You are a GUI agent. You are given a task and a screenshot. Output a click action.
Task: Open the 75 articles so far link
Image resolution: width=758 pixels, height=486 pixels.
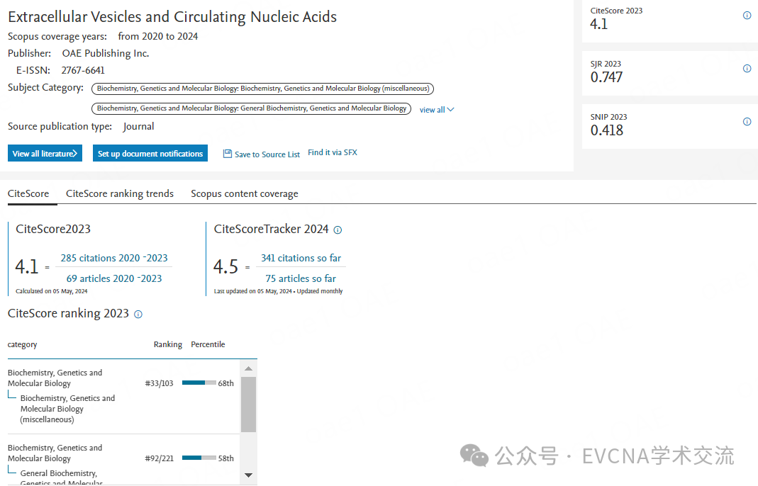301,278
